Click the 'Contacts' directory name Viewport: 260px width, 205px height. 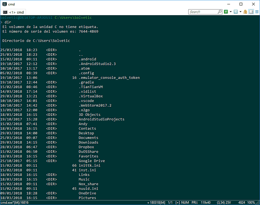coord(87,129)
